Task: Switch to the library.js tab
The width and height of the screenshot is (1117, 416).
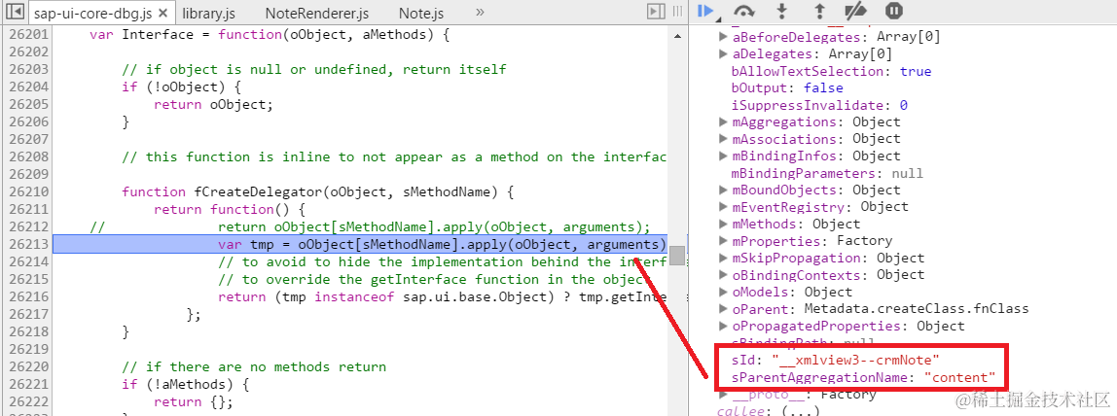Action: click(x=208, y=13)
